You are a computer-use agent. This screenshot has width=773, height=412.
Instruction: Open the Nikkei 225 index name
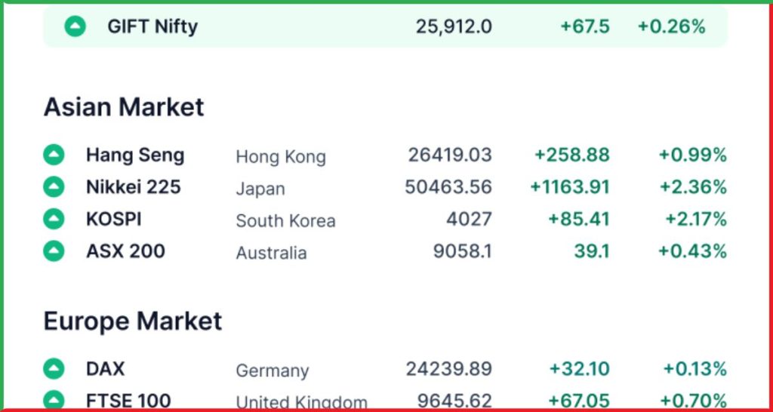coord(134,186)
